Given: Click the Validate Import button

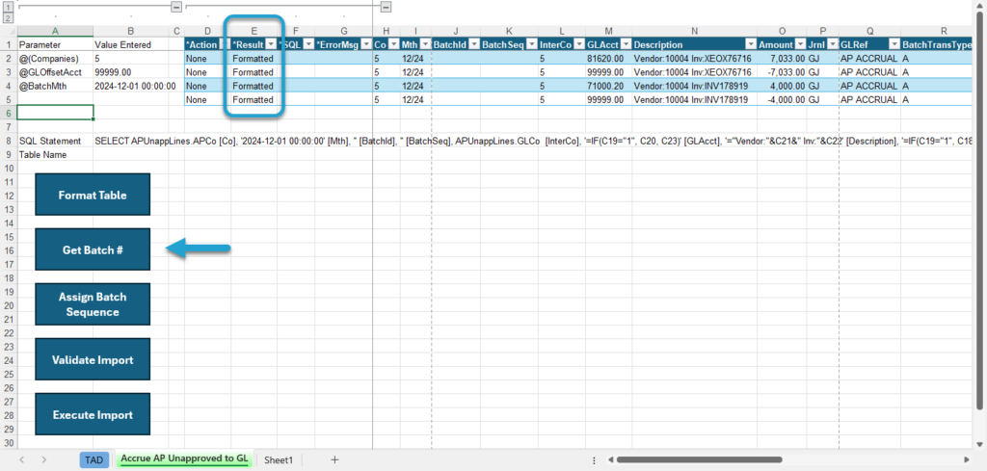Looking at the screenshot, I should 93,359.
